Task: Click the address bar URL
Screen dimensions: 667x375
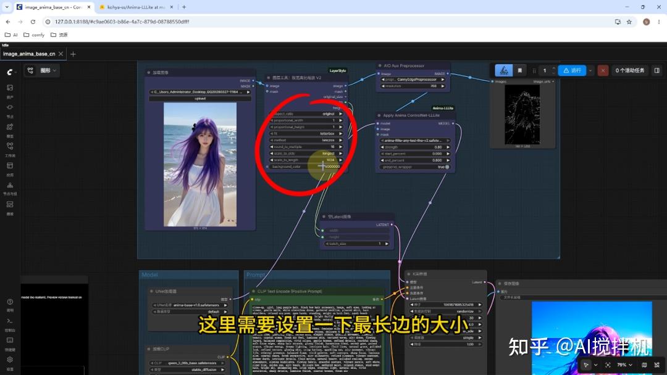Action: pos(122,22)
